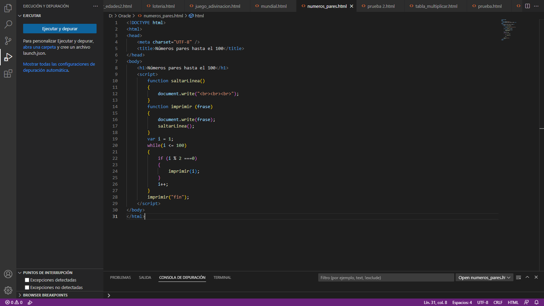Open the Search view icon
544x306 pixels.
(8, 24)
